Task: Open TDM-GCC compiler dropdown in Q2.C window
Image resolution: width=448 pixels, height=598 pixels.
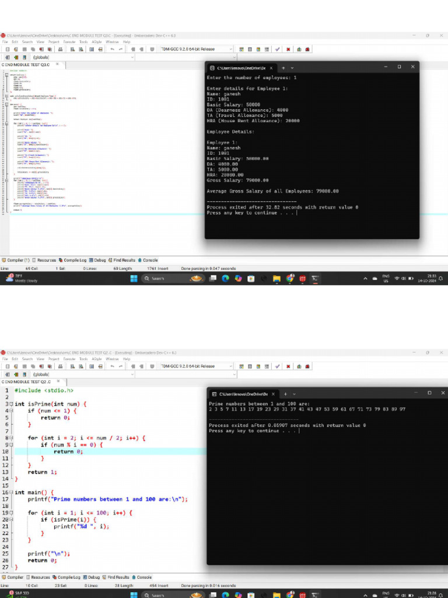Action: tap(196, 366)
